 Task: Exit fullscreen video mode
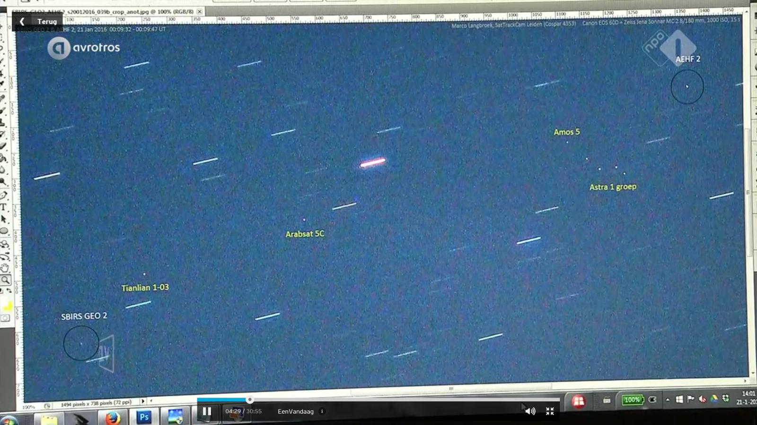click(550, 411)
